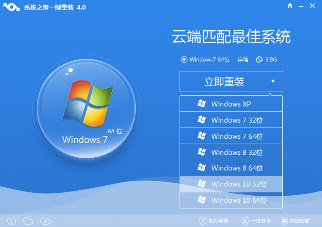
Task: Click the Windows flag icon beside Windows XP
Action: click(x=201, y=104)
